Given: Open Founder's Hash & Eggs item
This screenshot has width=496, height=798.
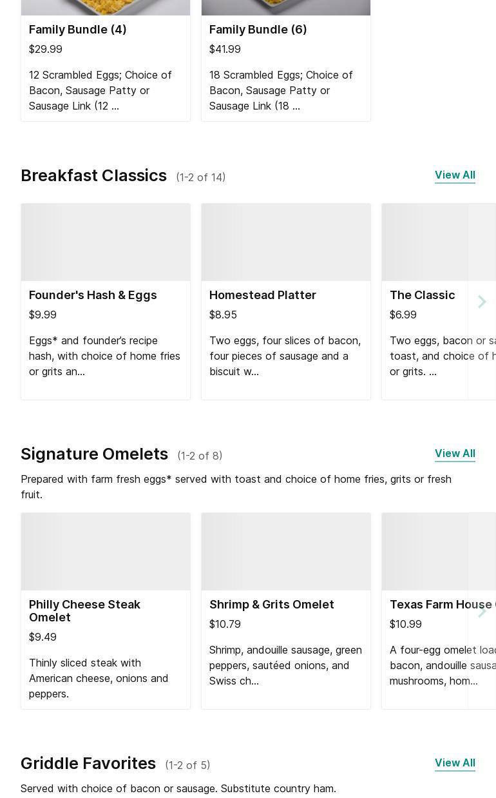Looking at the screenshot, I should (93, 295).
